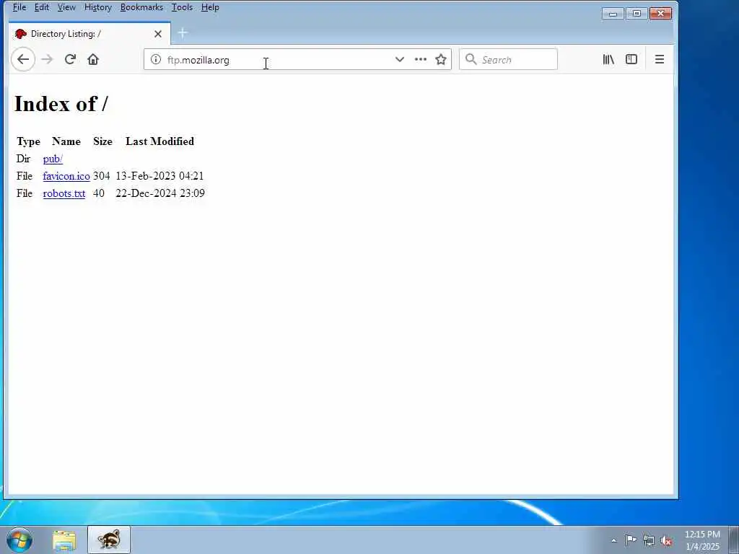Click the Type column header

click(x=28, y=141)
